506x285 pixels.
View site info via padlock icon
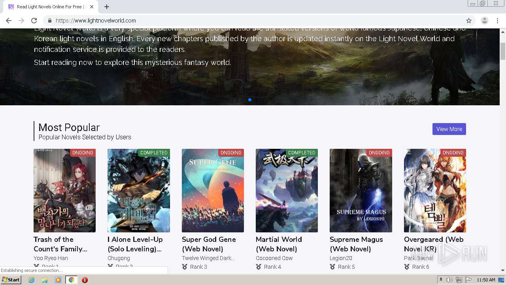tap(50, 21)
